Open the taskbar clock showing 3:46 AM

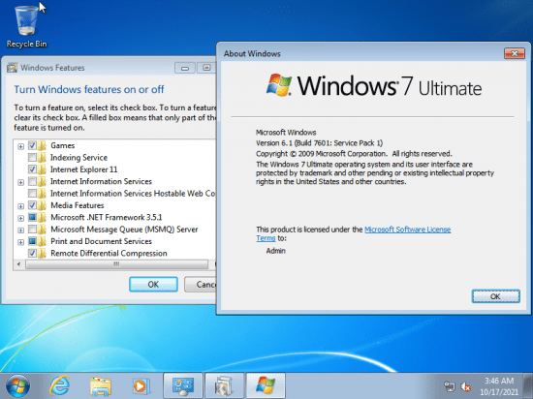point(499,386)
